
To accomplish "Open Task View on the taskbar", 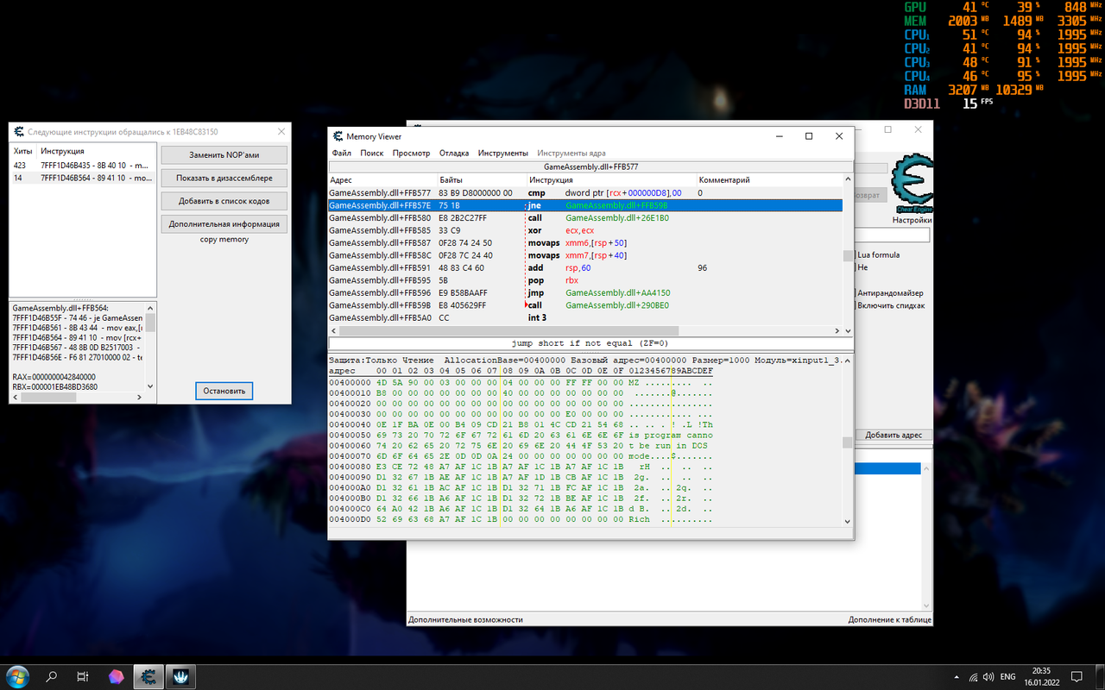I will pos(83,676).
